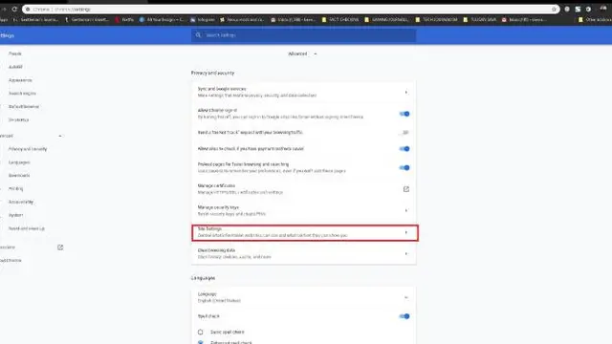Open the FACT CHECKING bookmarks folder
This screenshot has width=612, height=344.
340,19
